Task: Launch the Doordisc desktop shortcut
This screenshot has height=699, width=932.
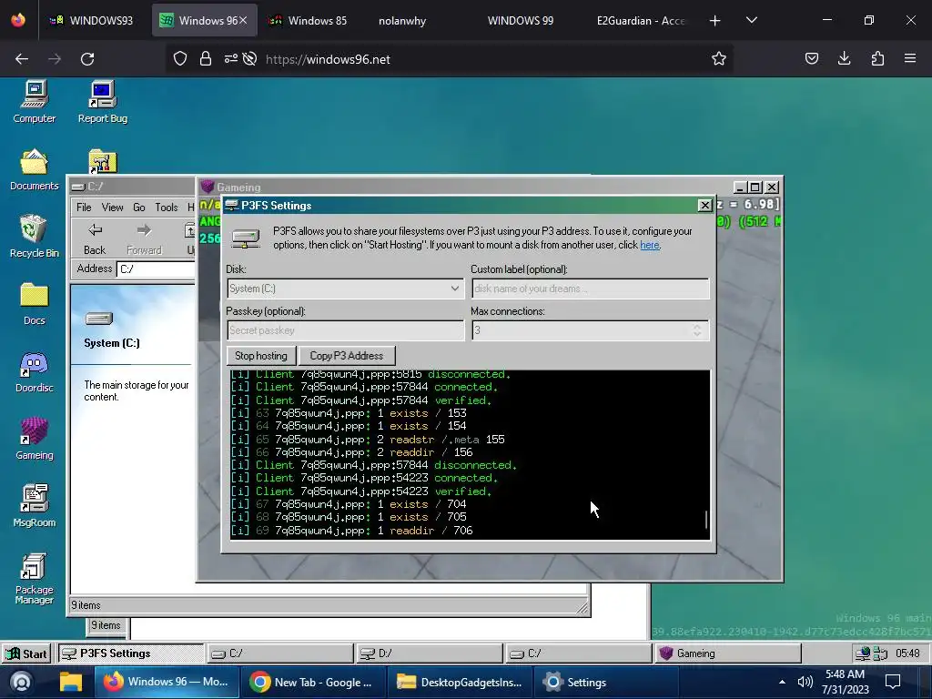Action: point(35,371)
